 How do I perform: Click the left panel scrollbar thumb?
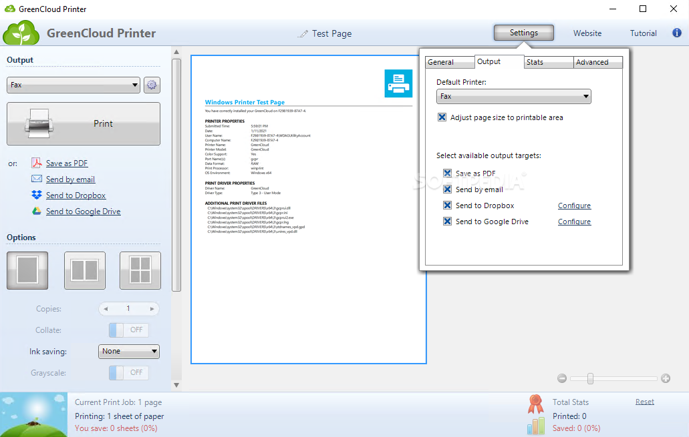(176, 175)
